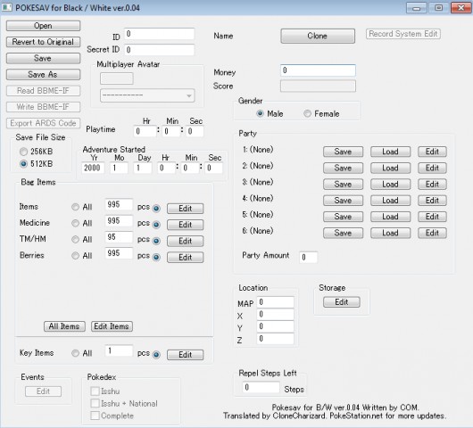Click Adventure Started Mo field

119,168
